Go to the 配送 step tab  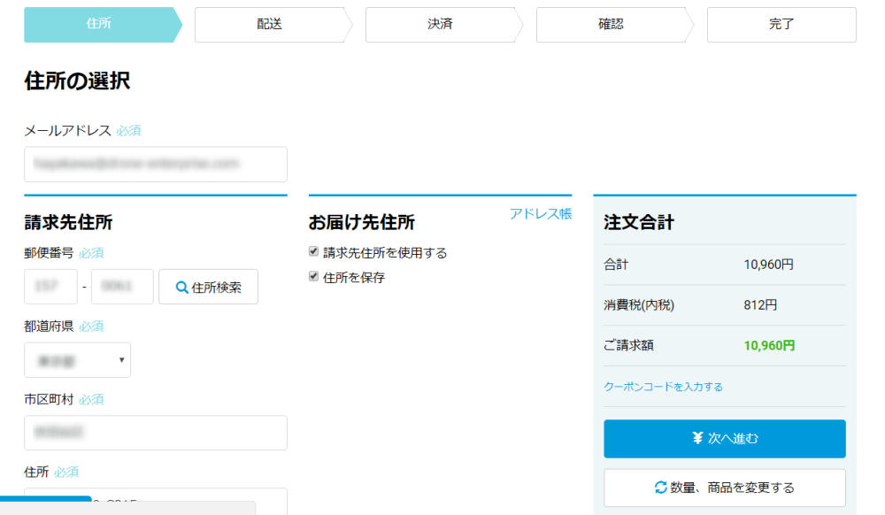pyautogui.click(x=273, y=25)
